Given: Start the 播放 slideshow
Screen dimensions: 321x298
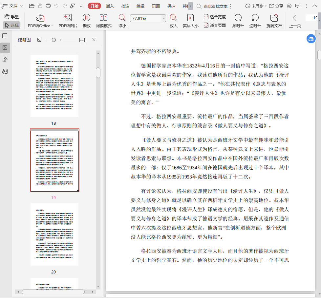Looking at the screenshot, I should click(x=86, y=21).
